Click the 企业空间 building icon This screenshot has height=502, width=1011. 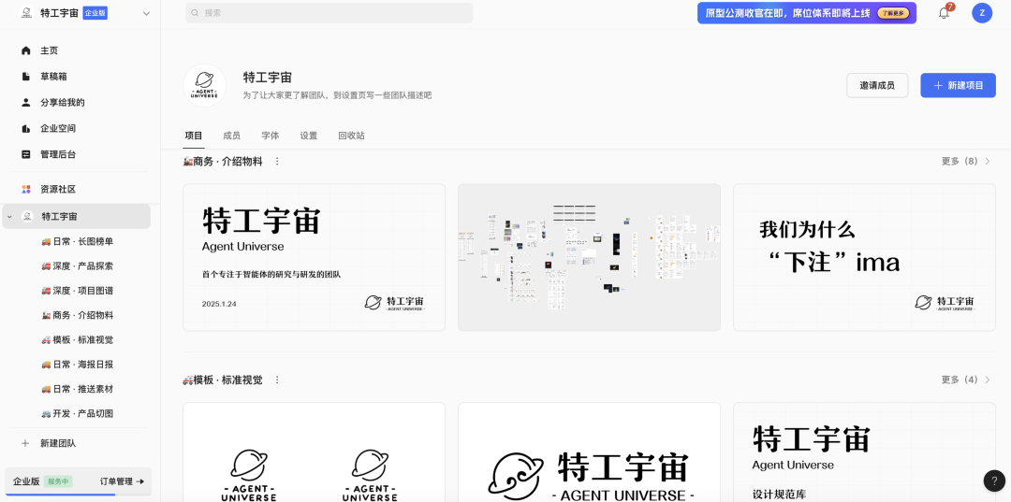26,129
